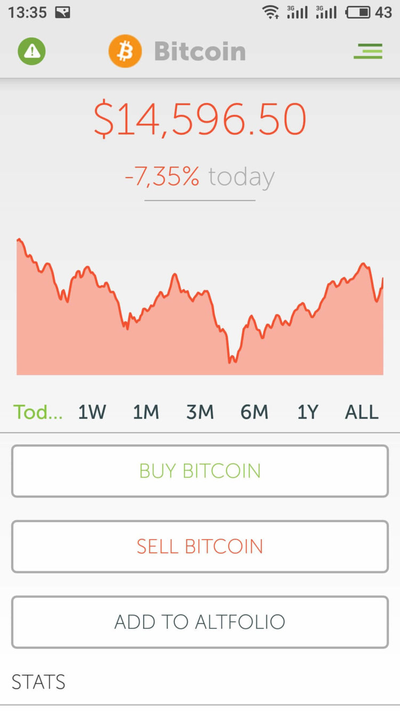
Task: Select the ALL time chart range
Action: (x=362, y=412)
